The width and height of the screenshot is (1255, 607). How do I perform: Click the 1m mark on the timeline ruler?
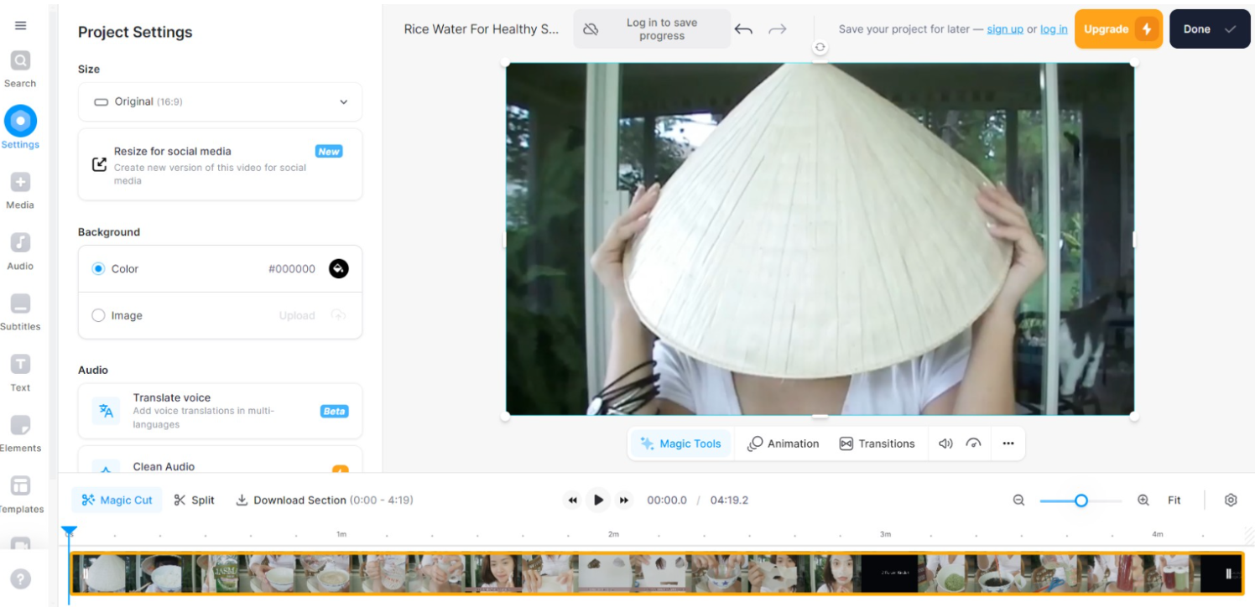[341, 534]
